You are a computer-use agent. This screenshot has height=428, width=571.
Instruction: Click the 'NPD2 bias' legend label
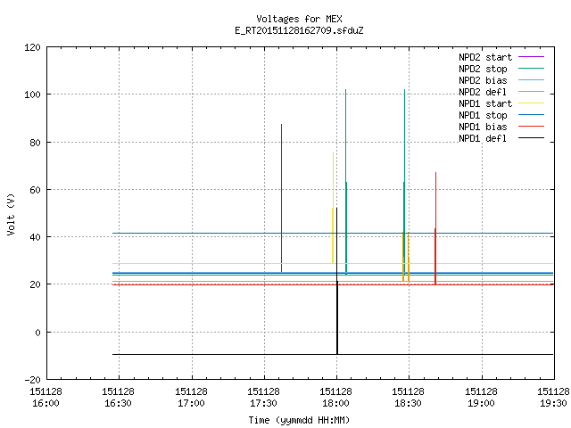483,80
